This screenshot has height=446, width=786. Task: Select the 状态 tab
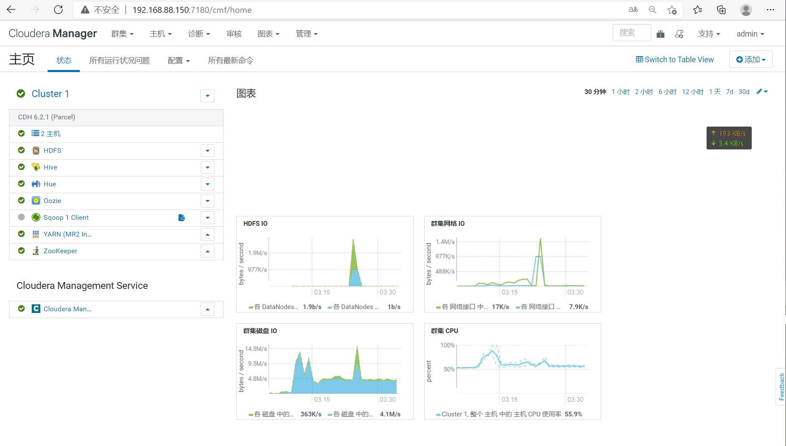[63, 60]
